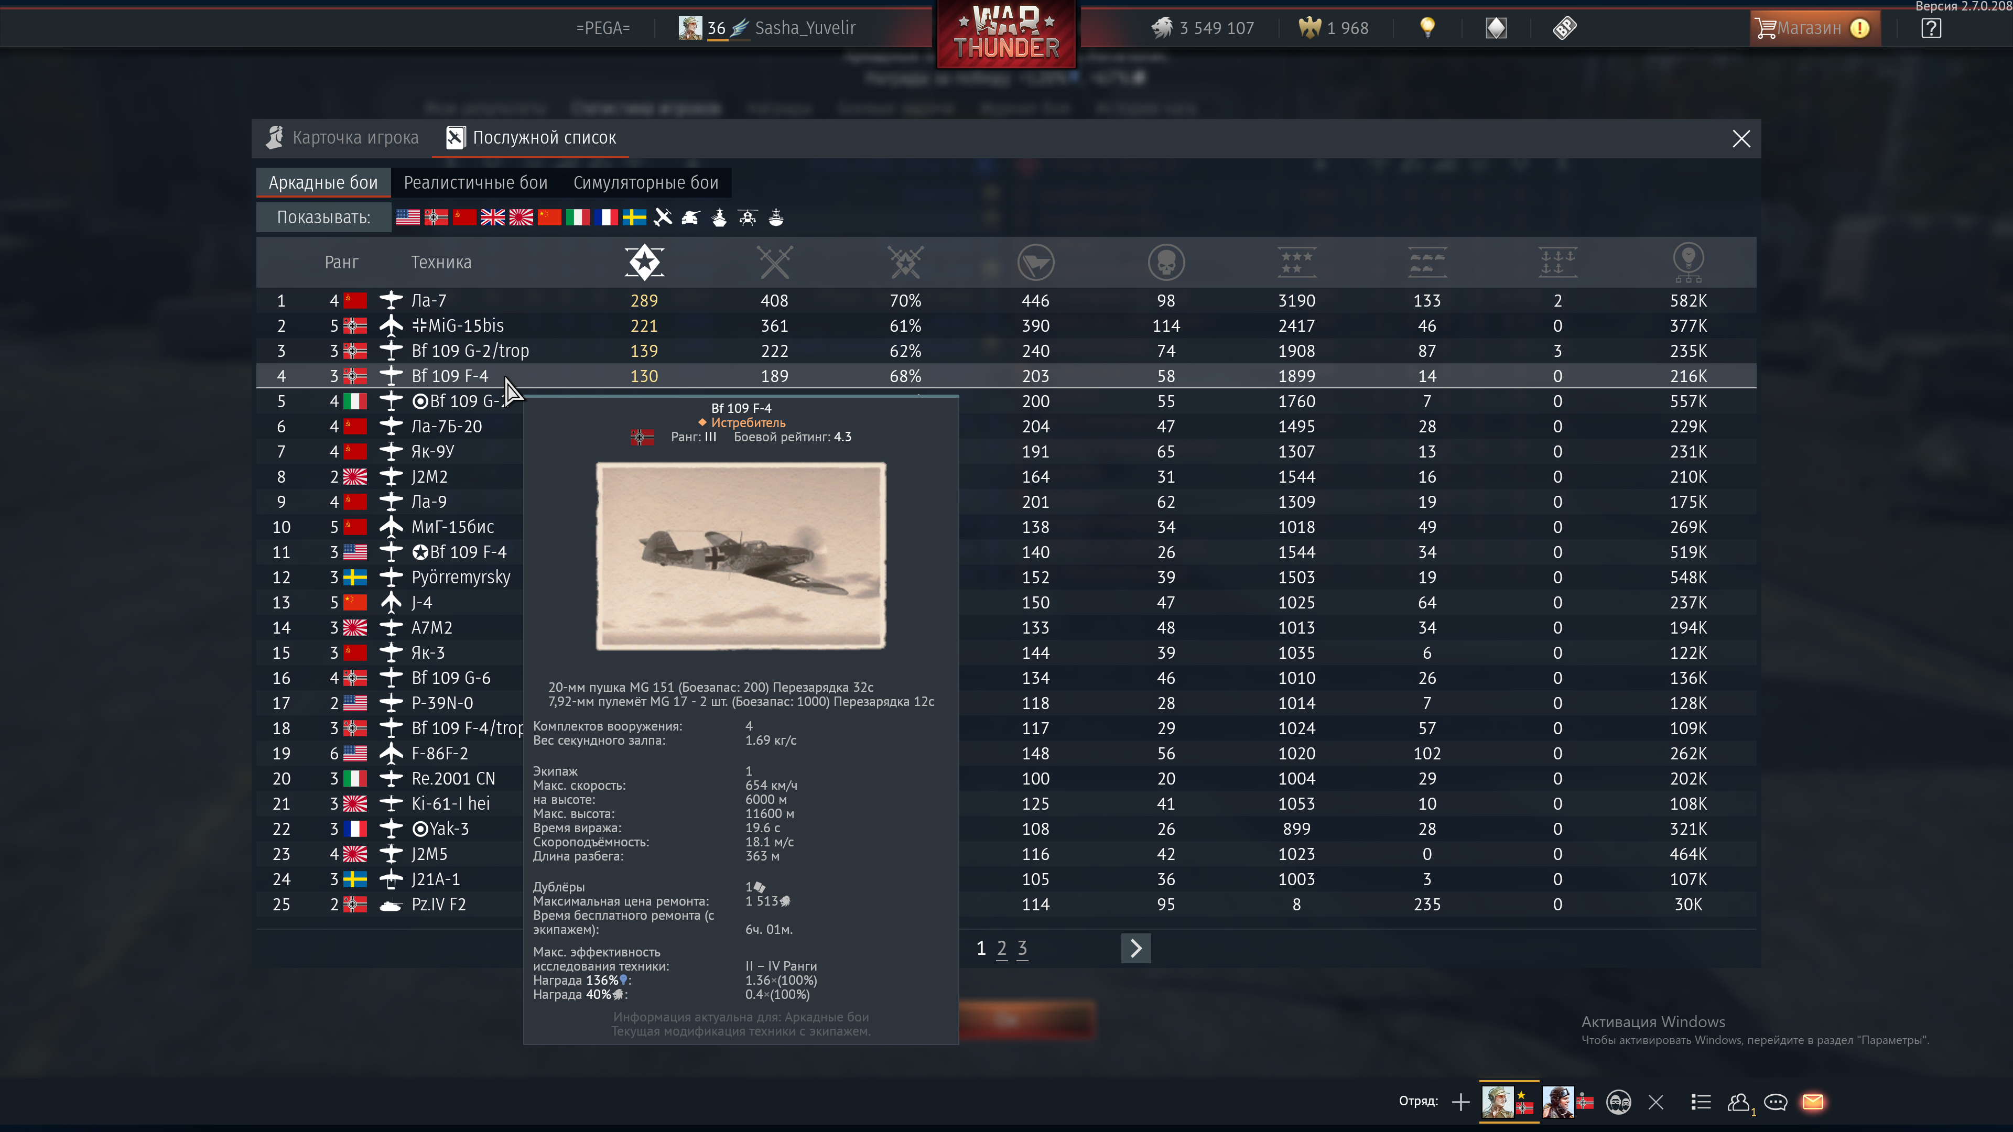This screenshot has width=2013, height=1132.
Task: Sort by deaths skull column icon
Action: point(1166,262)
